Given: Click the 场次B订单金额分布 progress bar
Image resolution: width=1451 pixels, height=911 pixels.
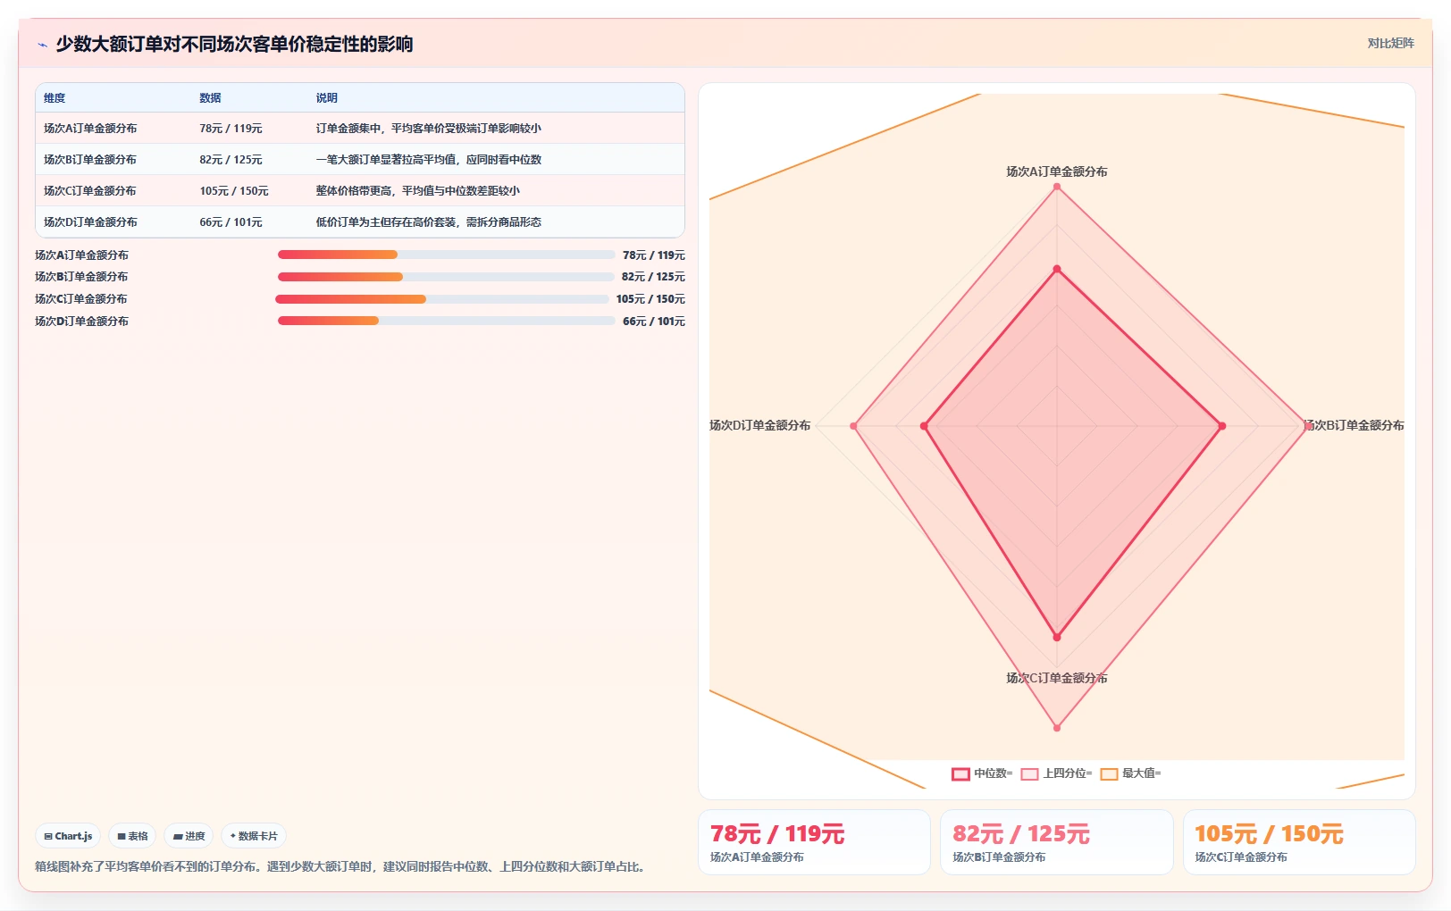Looking at the screenshot, I should coord(446,277).
